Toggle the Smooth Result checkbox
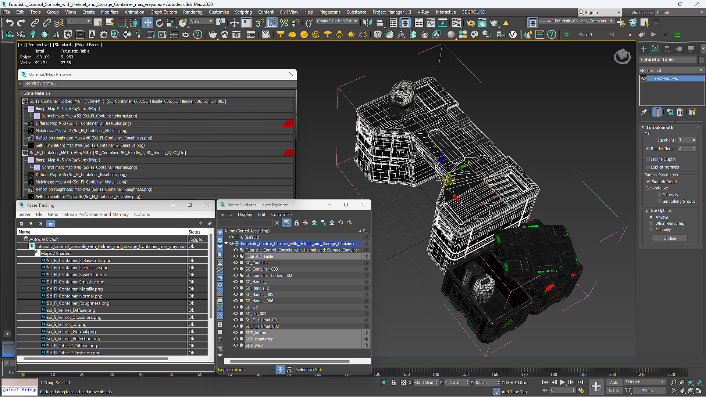 [x=649, y=182]
